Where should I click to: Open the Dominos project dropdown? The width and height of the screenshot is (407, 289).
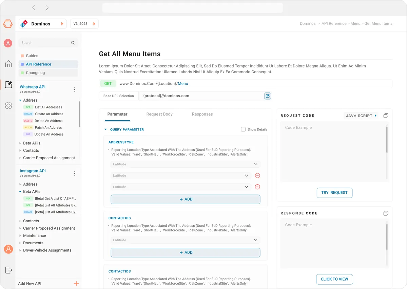point(43,24)
